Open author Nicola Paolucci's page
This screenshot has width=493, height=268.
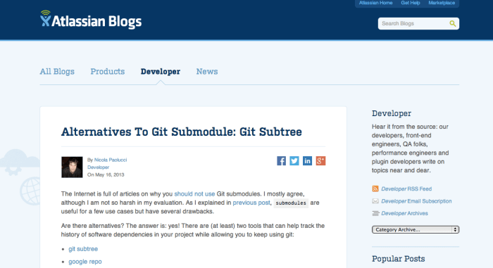coord(111,160)
